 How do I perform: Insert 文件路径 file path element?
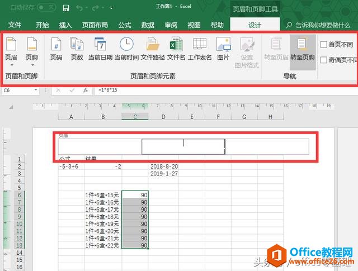pos(153,49)
